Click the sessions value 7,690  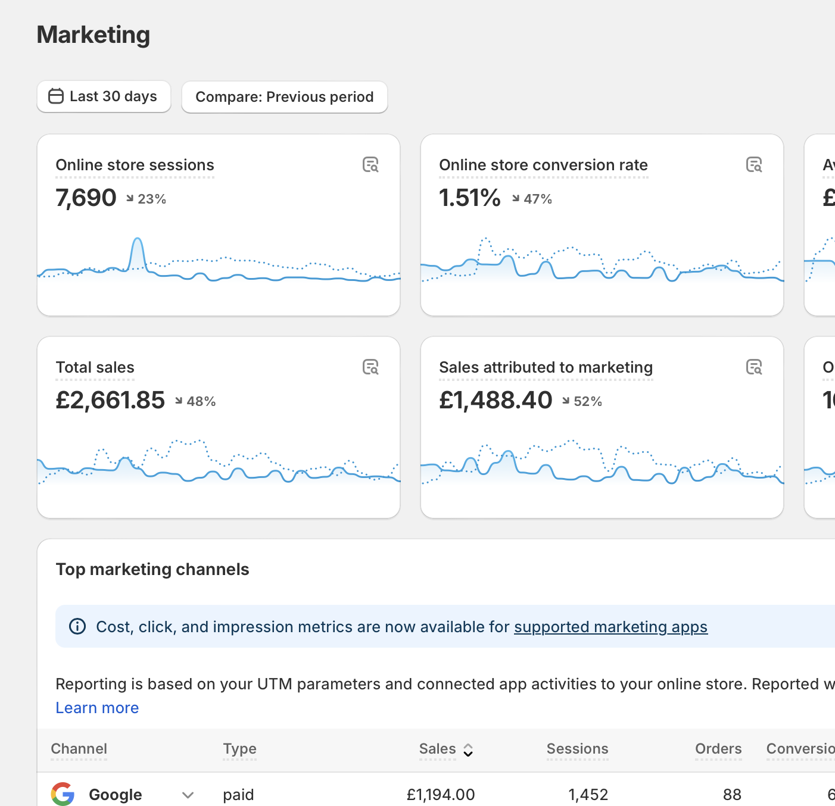click(86, 198)
